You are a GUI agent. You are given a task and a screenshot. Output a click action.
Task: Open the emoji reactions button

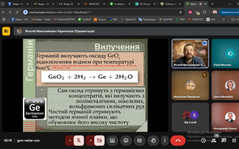click(126, 140)
